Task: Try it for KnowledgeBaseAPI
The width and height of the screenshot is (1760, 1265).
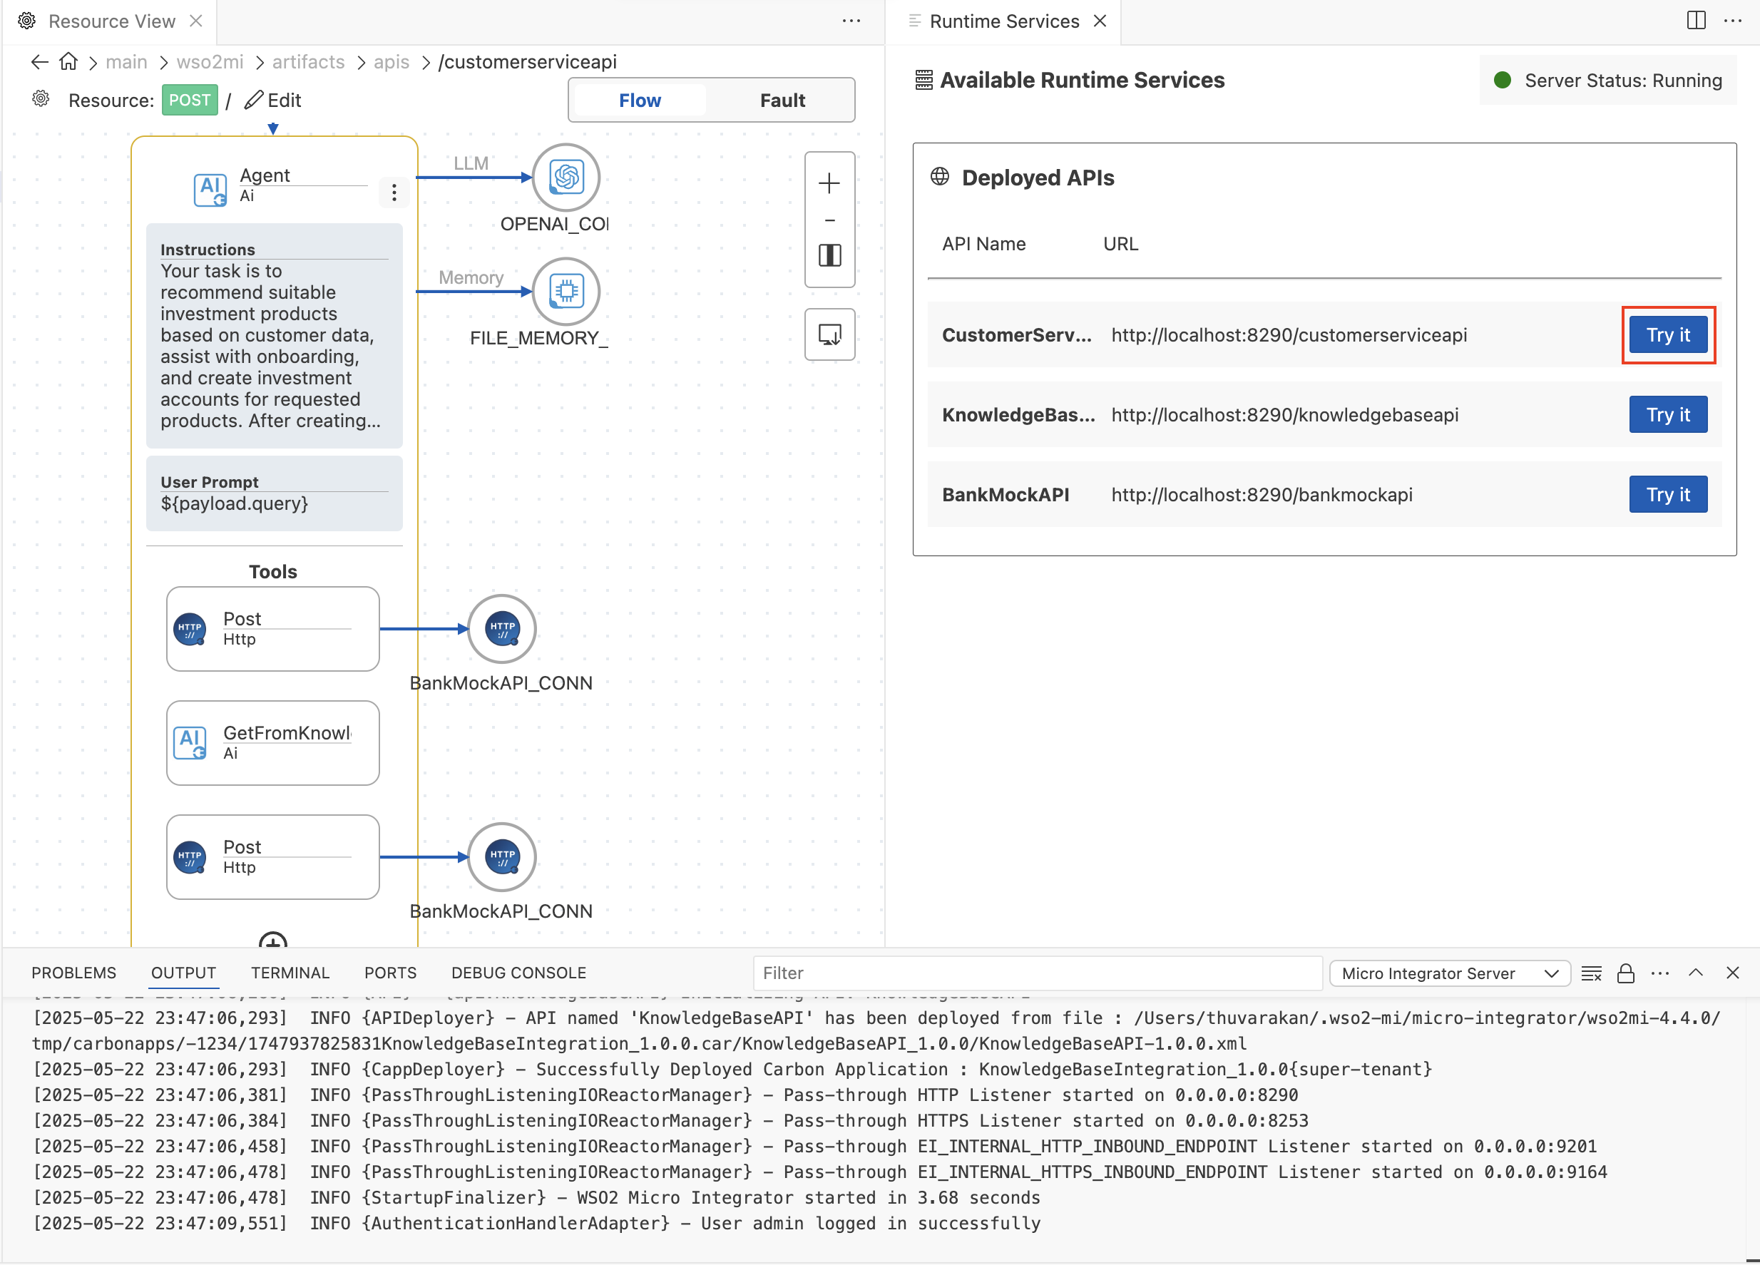Action: 1668,414
